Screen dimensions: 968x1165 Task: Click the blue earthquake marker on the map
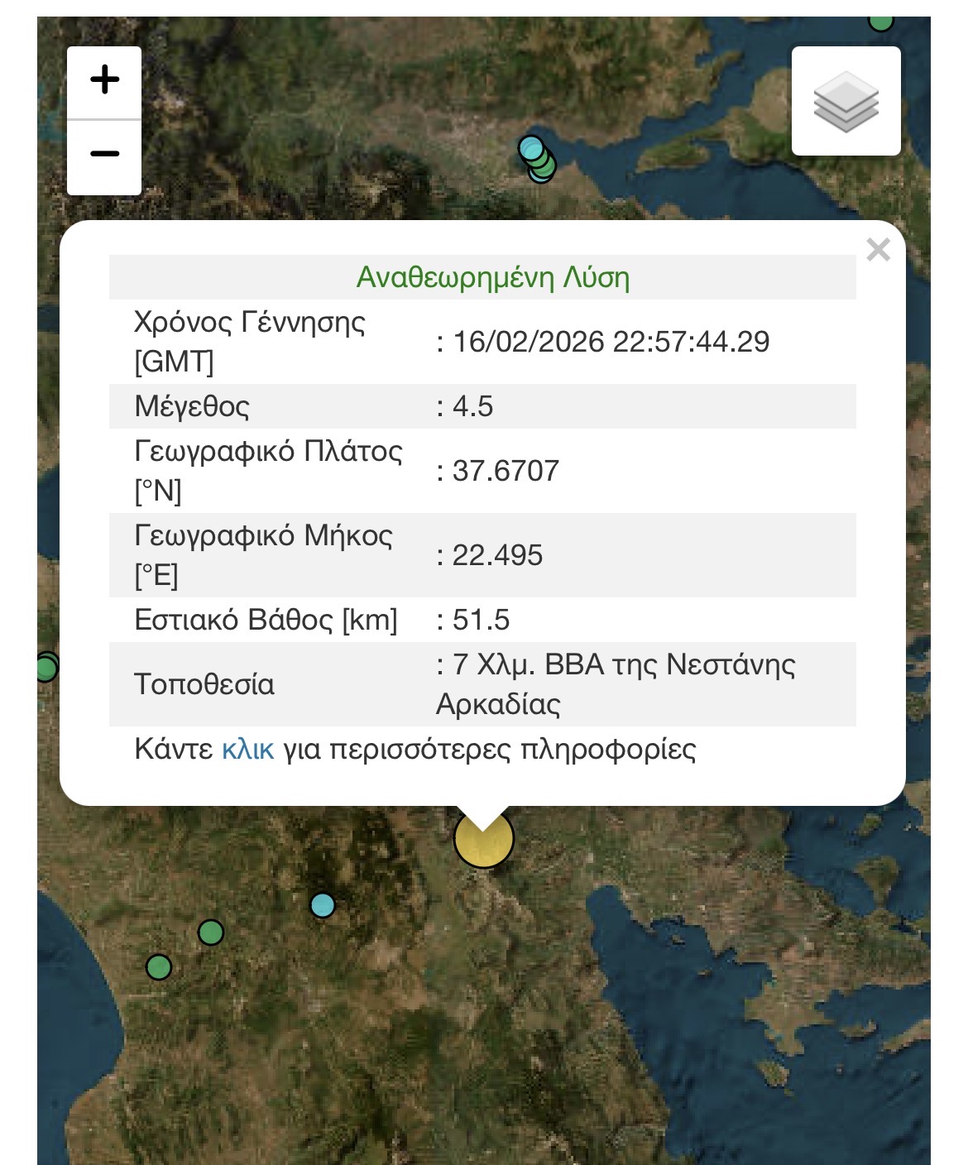[x=323, y=907]
